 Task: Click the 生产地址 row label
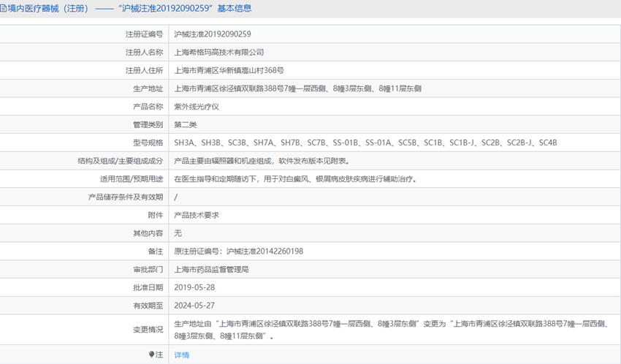coord(148,88)
